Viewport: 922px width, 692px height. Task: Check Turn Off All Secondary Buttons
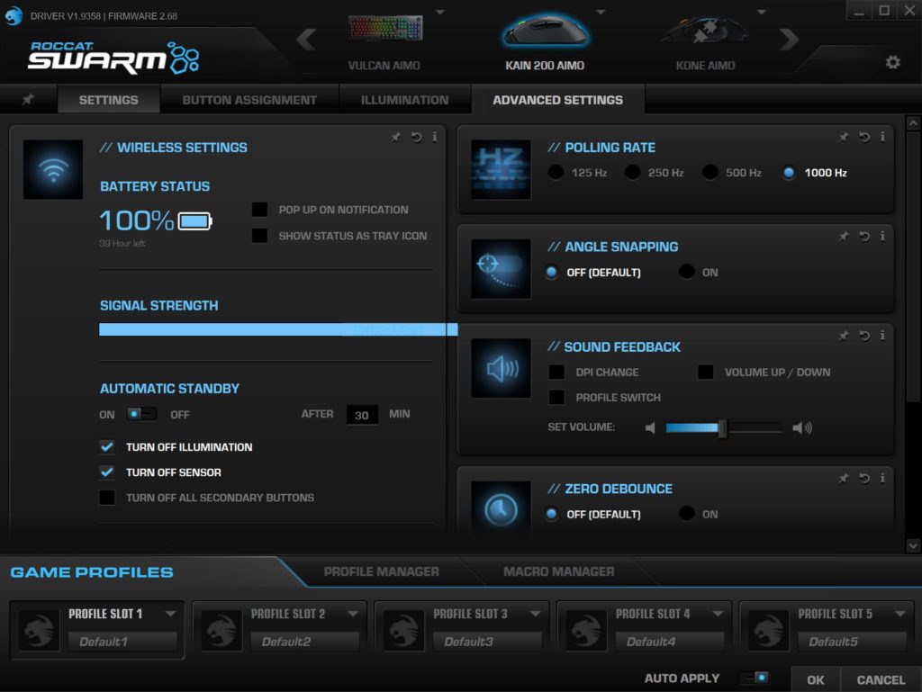[107, 498]
